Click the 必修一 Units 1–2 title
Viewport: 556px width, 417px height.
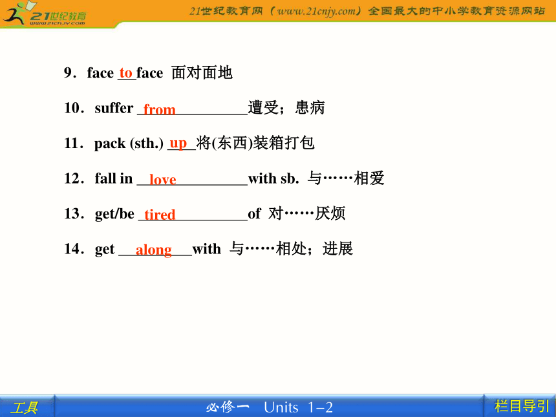click(x=270, y=407)
